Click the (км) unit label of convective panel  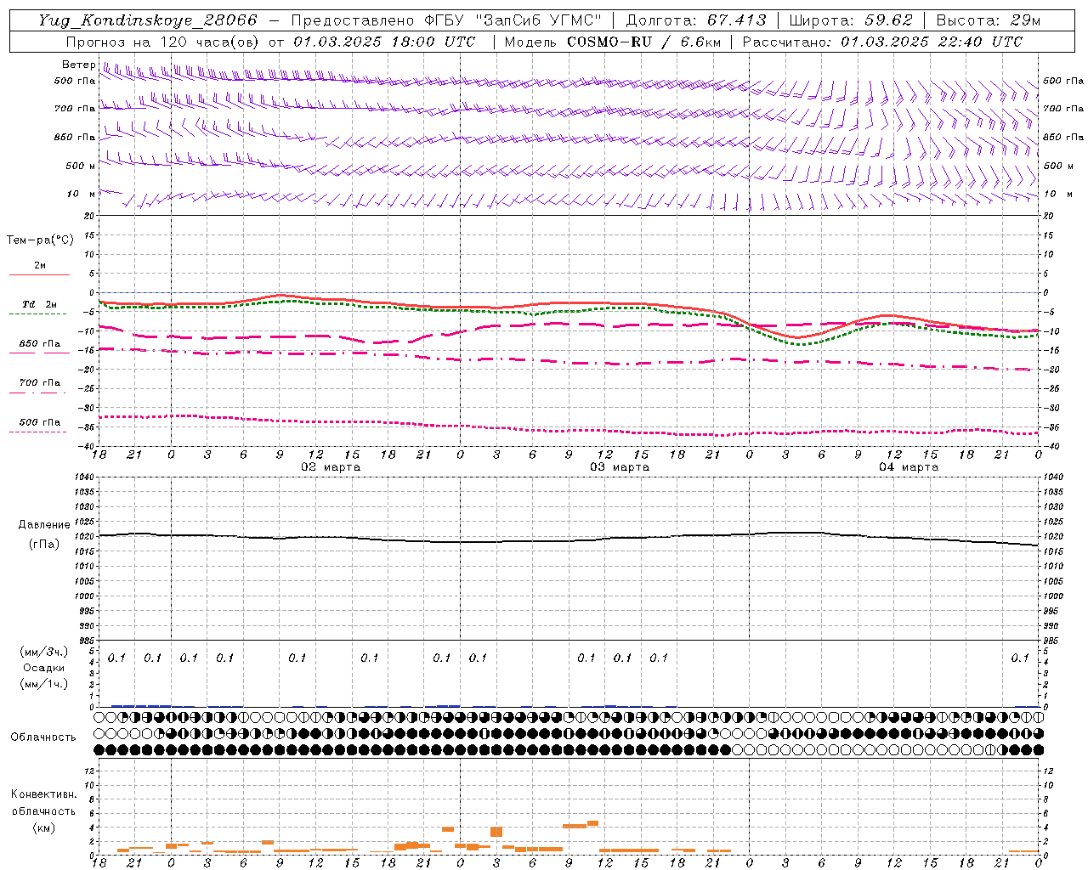coord(44,828)
